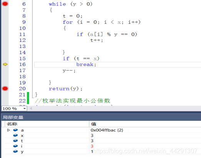
Task: Click line number 13 in the gutter
Action: click(22, 46)
